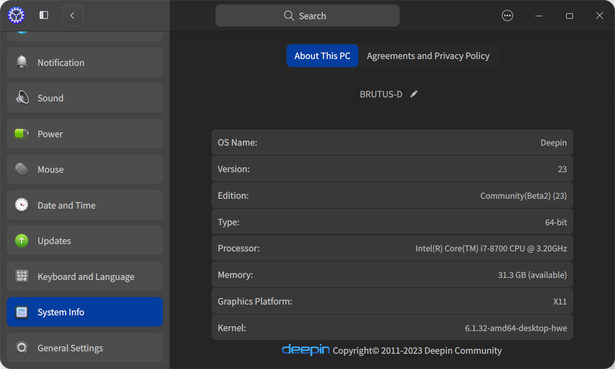Click the Sound speaker icon
Screen dimensions: 615x369
22,97
